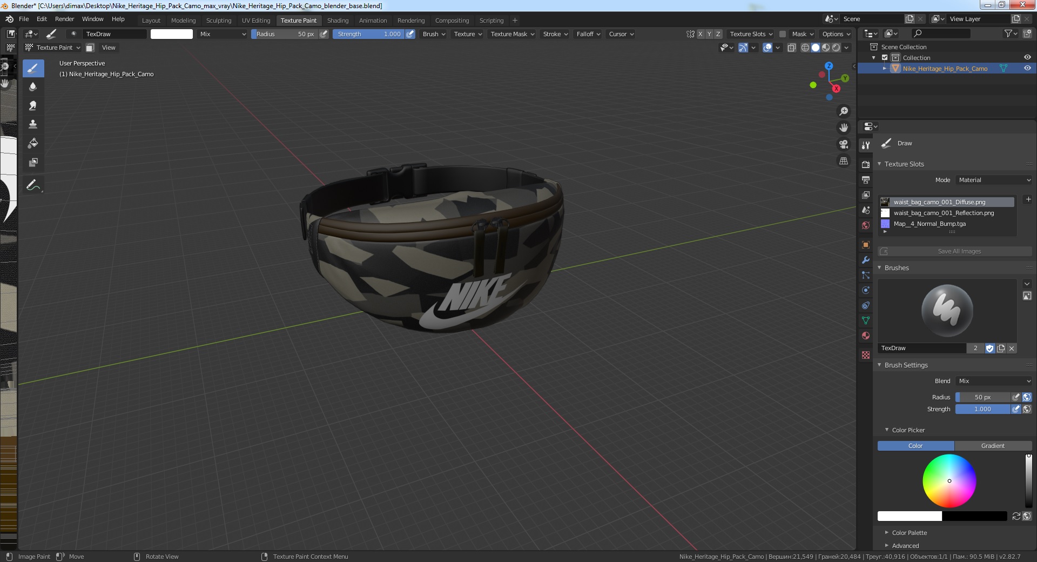Screen dimensions: 1037x562
Task: Open the Falloff dropdown
Action: [588, 34]
